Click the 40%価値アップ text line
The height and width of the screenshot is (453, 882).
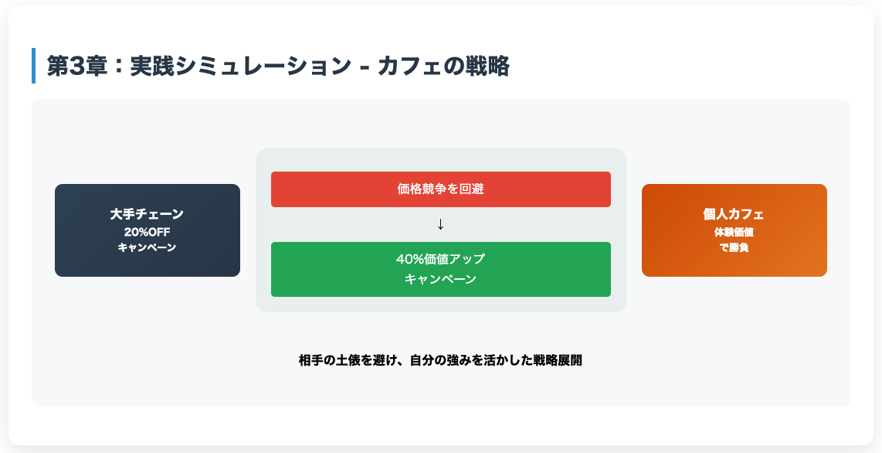[440, 259]
